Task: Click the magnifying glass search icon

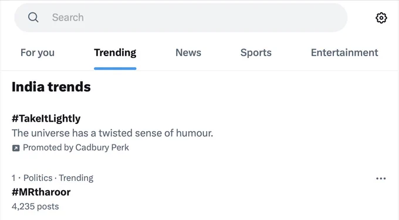Action: (x=33, y=18)
